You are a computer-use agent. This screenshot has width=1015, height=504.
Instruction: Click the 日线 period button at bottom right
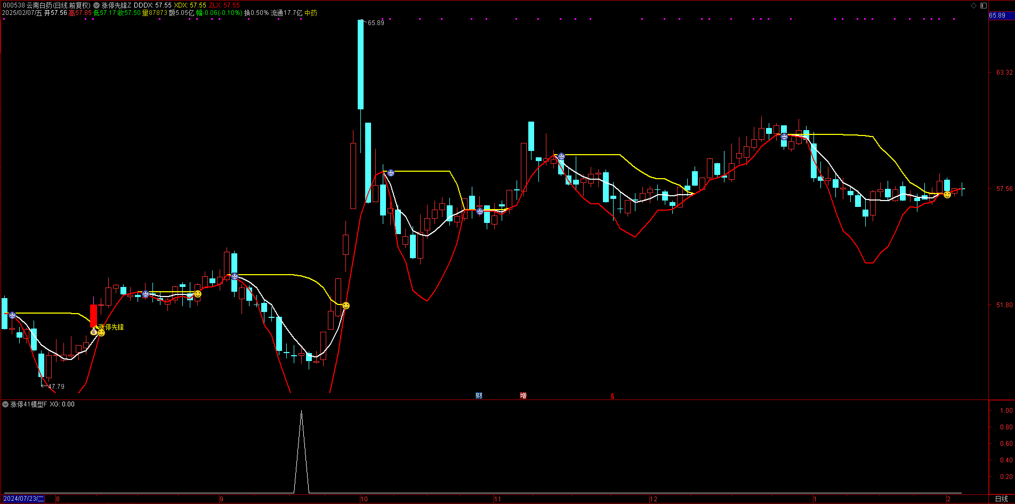coord(1001,499)
